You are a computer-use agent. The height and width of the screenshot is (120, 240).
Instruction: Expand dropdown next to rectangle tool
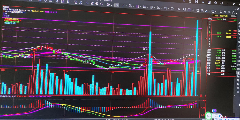[x=168, y=9]
